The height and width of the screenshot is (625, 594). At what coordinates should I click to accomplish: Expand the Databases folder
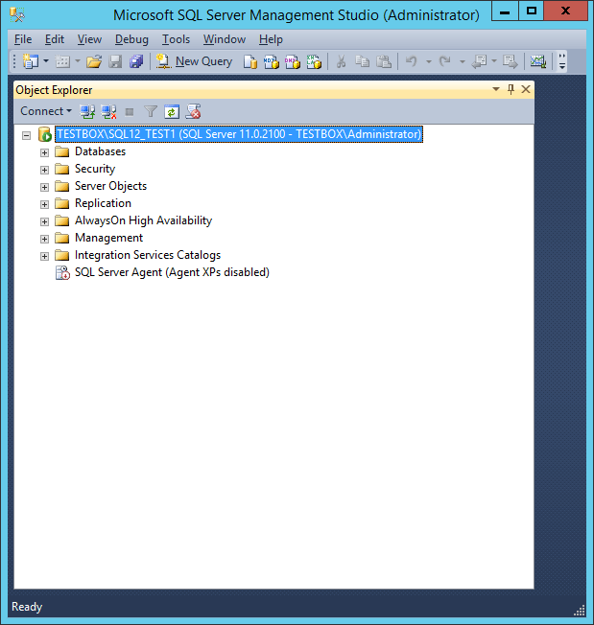click(x=45, y=152)
